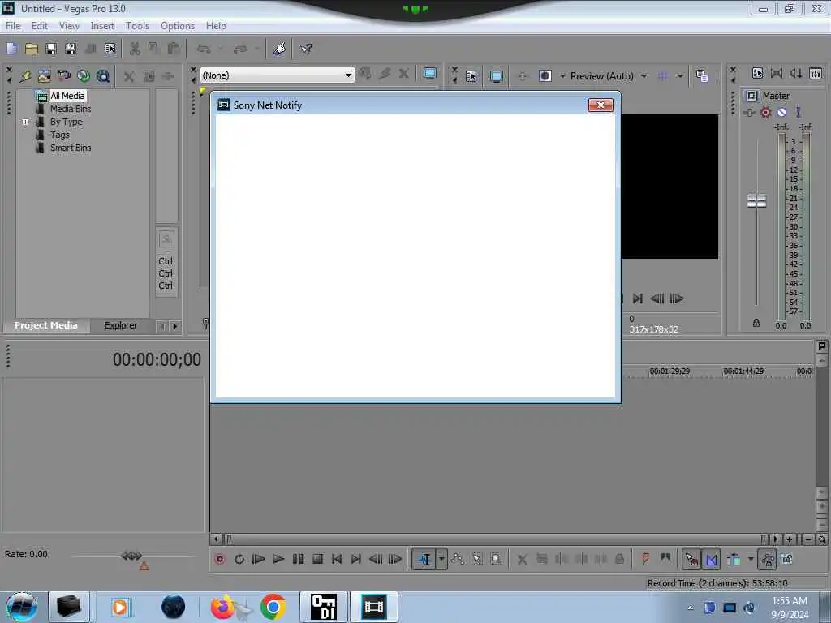
Task: Close the Sony Net Notify dialog
Action: (601, 105)
